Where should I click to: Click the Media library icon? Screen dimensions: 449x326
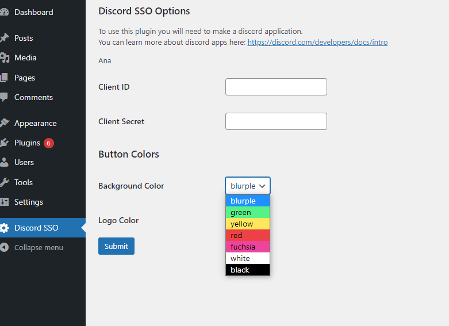point(4,57)
